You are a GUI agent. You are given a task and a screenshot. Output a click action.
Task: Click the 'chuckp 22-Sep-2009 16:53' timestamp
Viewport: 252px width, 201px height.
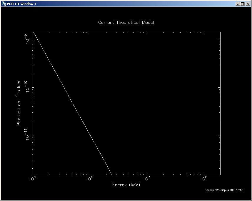(224, 190)
